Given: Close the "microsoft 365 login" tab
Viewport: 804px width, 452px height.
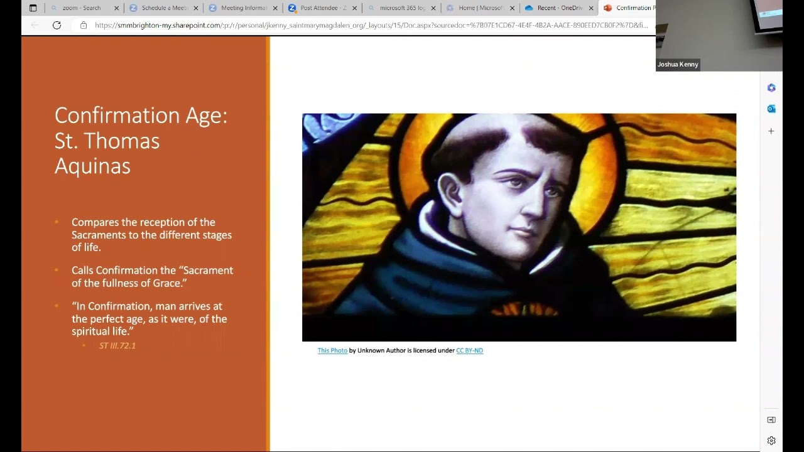Looking at the screenshot, I should pos(433,8).
